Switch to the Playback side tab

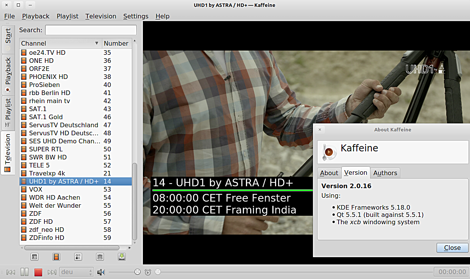pos(8,75)
